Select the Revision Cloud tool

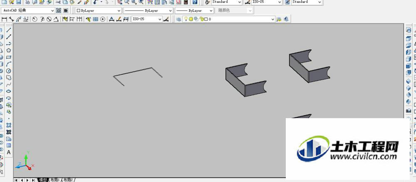tap(9, 78)
